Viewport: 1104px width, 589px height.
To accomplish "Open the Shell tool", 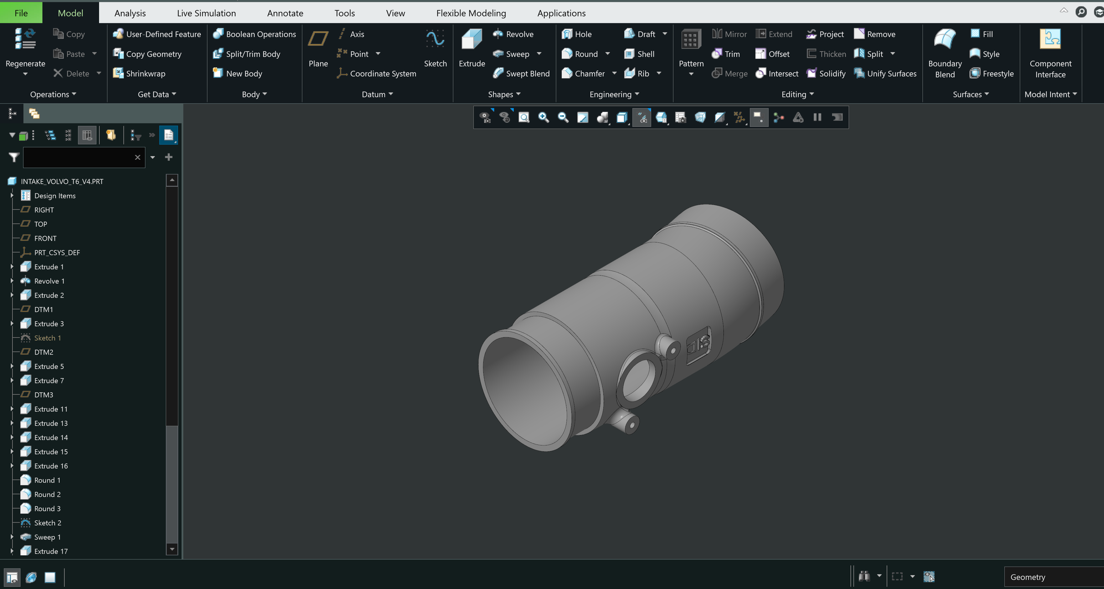I will coord(639,54).
